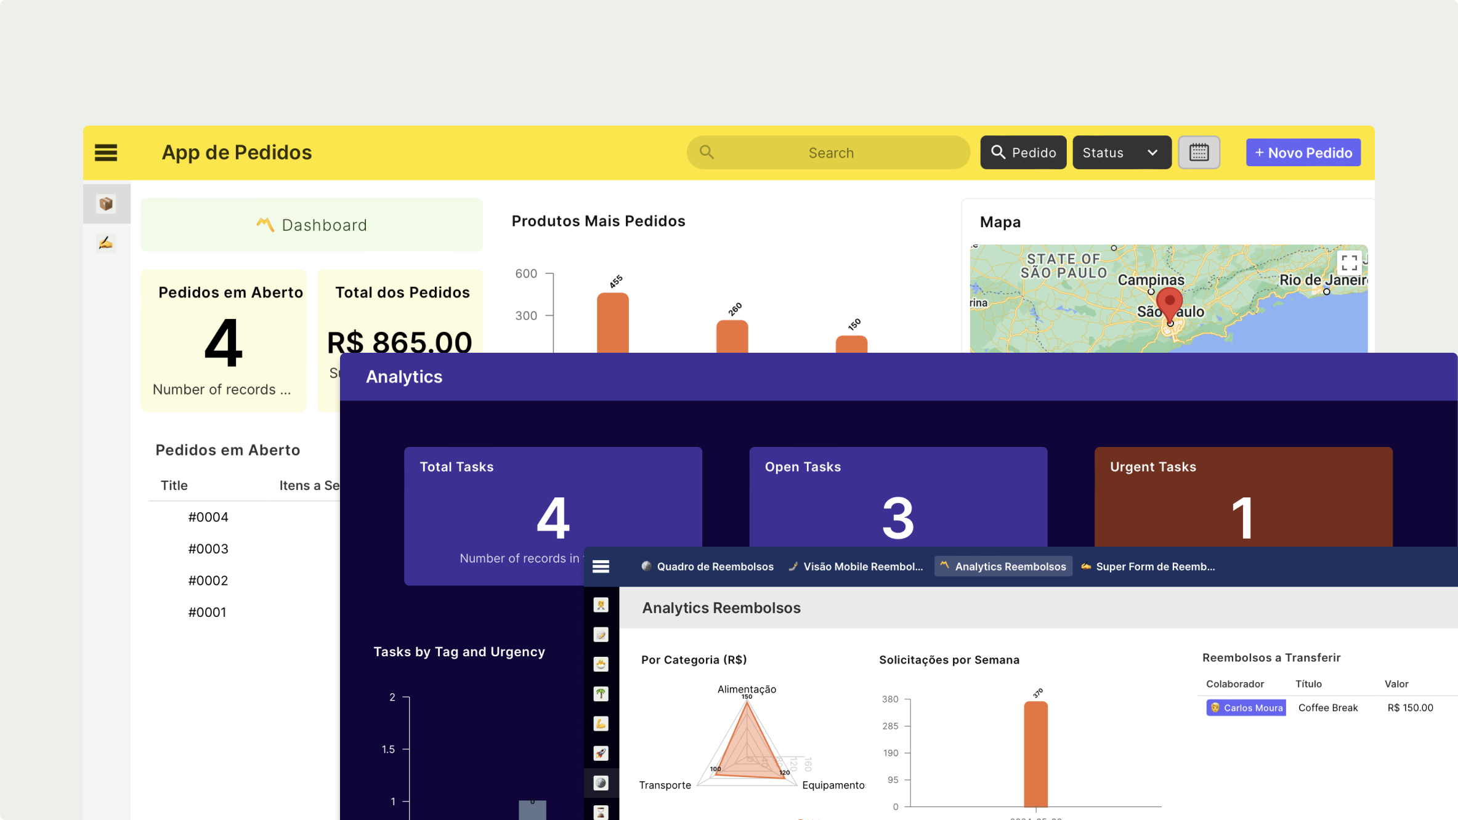This screenshot has height=820, width=1458.
Task: Click the writing hand sidebar icon
Action: 106,243
